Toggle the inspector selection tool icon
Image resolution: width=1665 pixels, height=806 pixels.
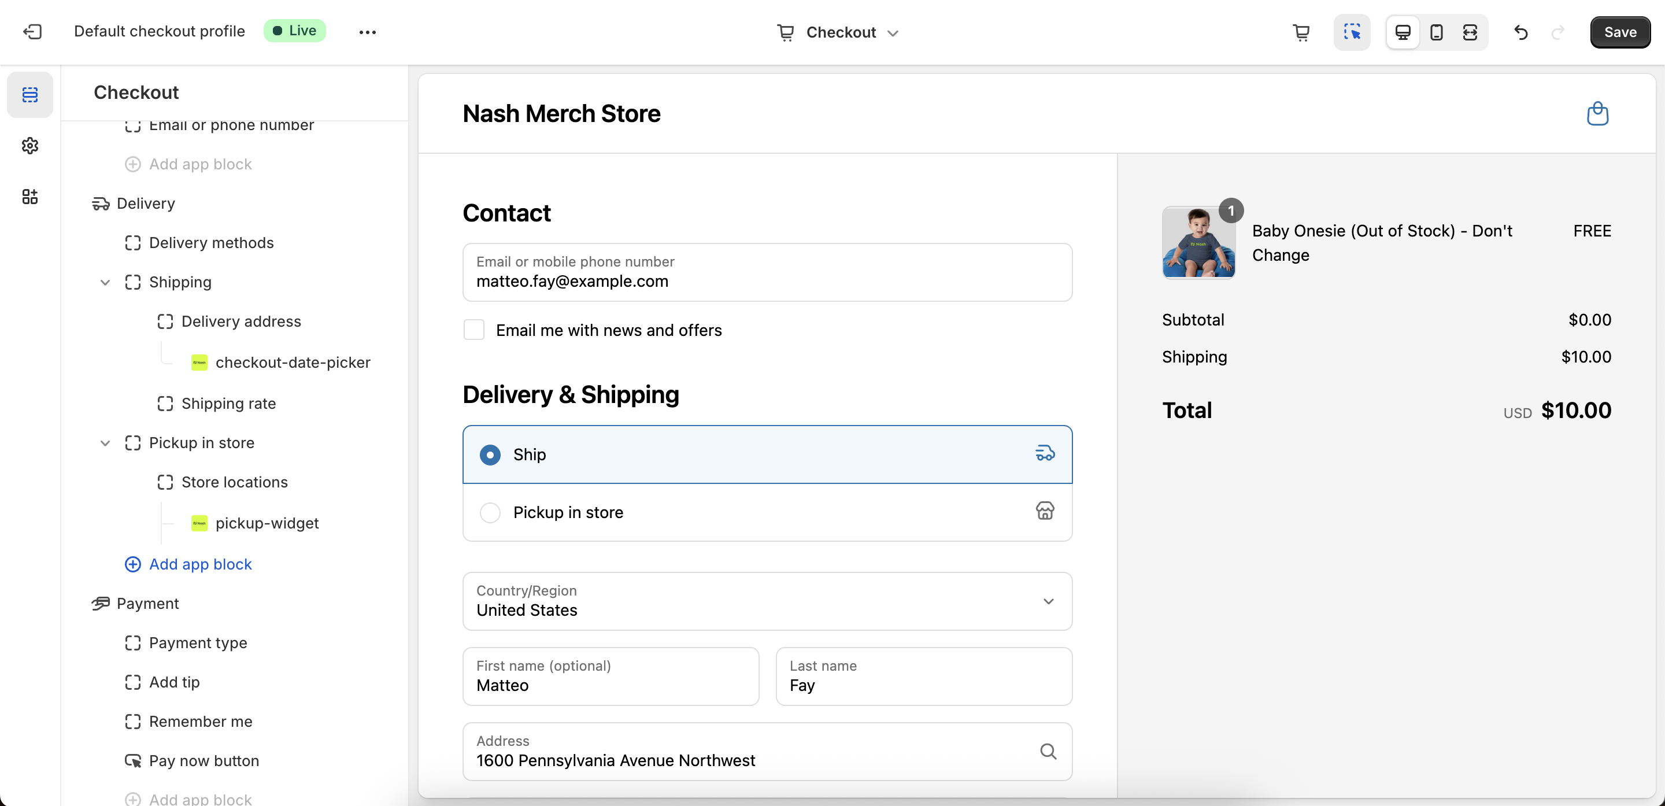coord(1352,32)
